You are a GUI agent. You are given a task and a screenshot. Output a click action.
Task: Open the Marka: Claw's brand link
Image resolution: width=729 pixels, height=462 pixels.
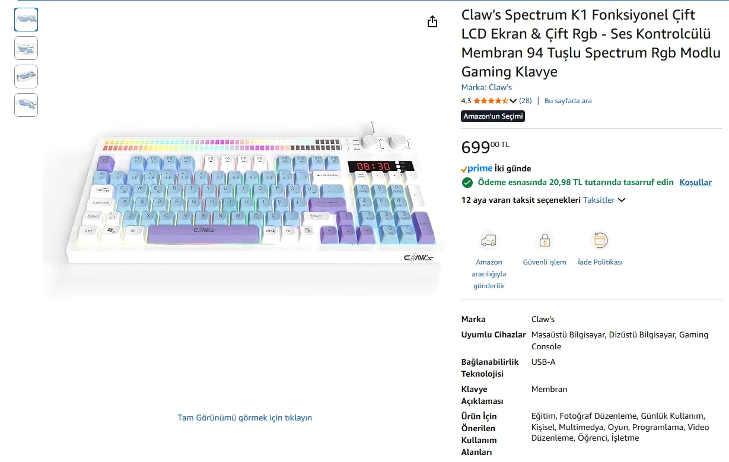pyautogui.click(x=486, y=87)
